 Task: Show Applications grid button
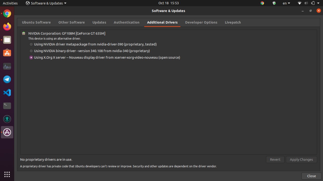[7, 174]
